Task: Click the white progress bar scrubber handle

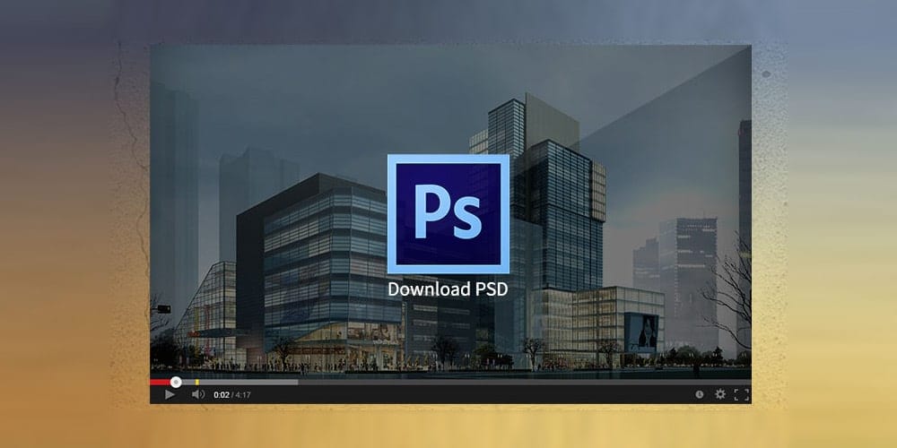Action: (x=176, y=382)
